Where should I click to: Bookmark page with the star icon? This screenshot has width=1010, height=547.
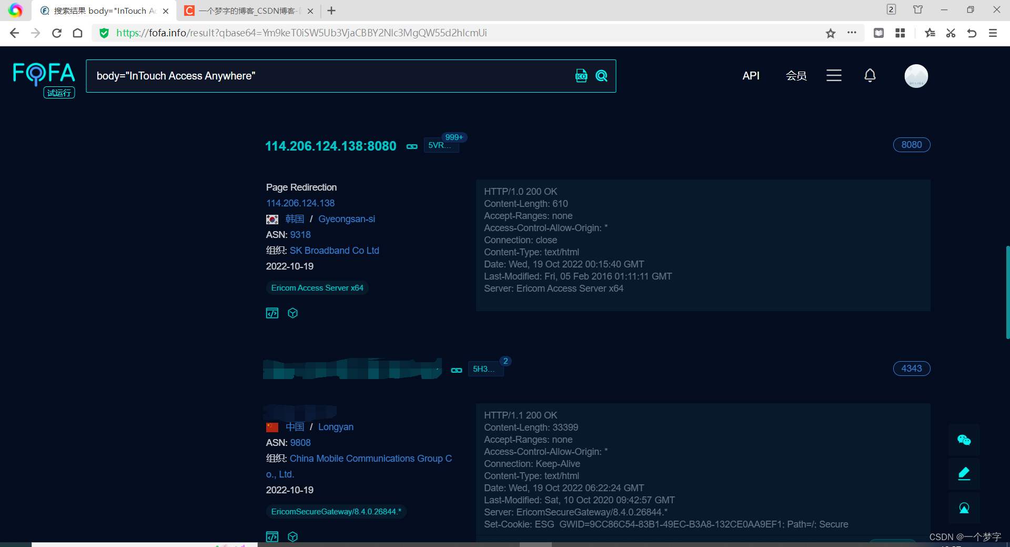click(831, 33)
